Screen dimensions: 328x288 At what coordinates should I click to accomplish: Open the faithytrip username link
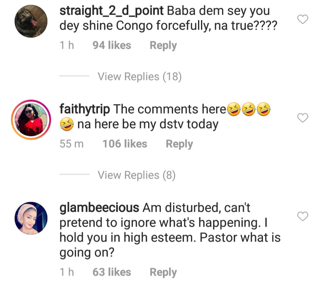point(85,109)
